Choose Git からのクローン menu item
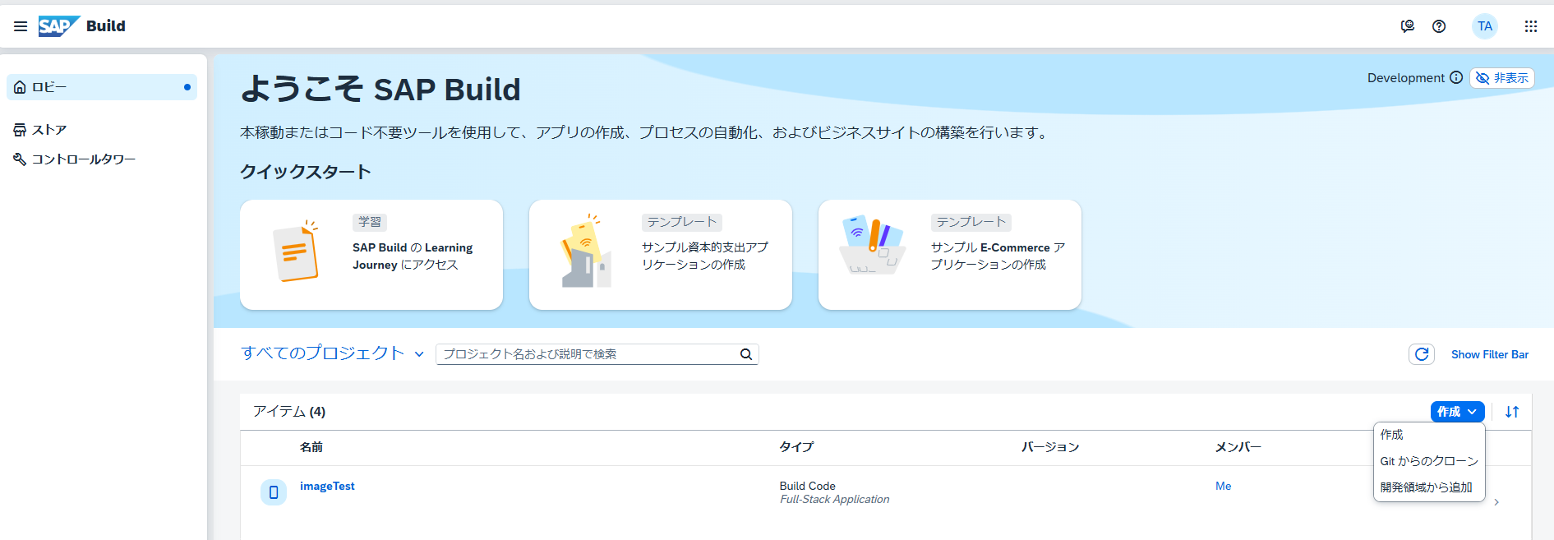 pos(1429,461)
